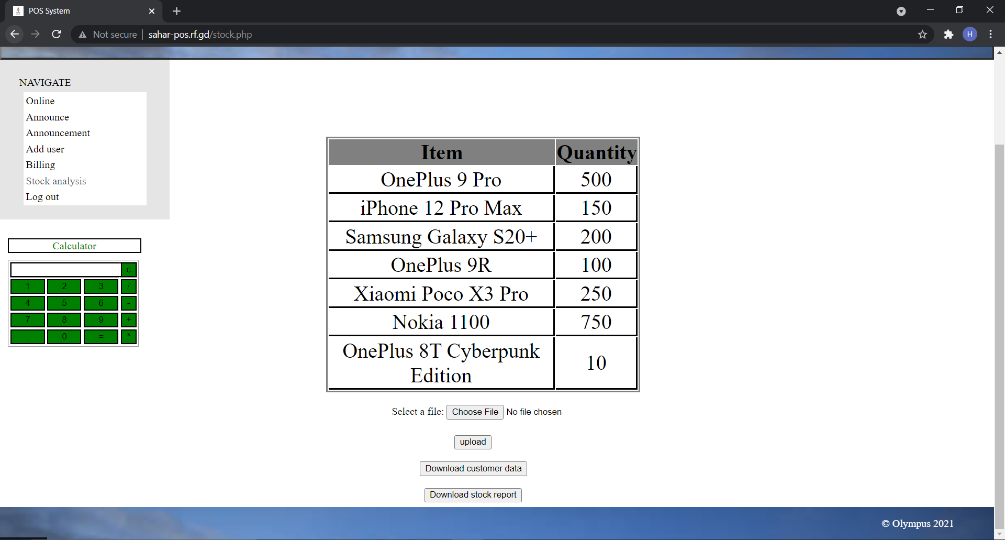The width and height of the screenshot is (1005, 540).
Task: Open the Add user page
Action: (45, 149)
